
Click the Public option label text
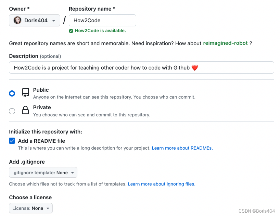click(x=41, y=90)
